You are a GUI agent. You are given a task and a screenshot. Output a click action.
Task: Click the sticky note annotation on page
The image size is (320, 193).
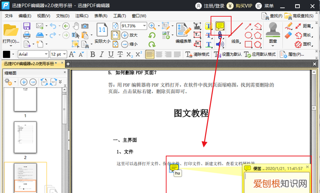pyautogui.click(x=174, y=168)
